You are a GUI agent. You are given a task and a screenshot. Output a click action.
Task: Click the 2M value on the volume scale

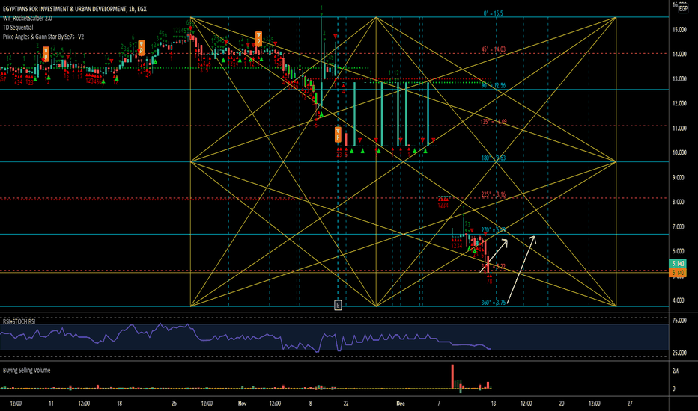[675, 371]
